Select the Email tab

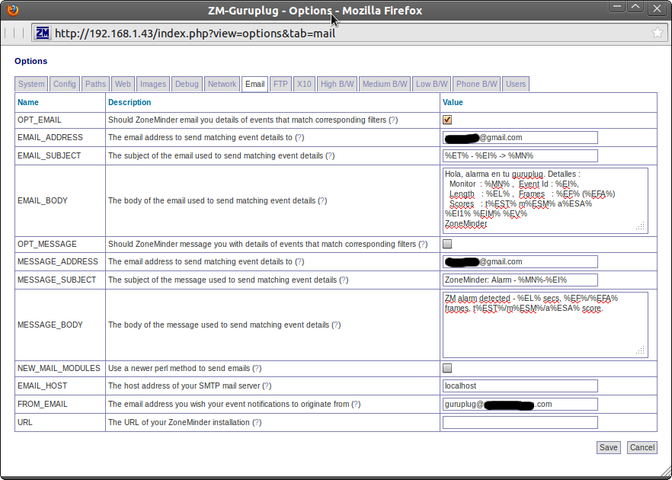click(254, 84)
